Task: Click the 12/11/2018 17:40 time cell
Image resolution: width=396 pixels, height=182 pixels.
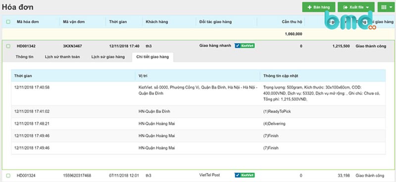Action: click(x=124, y=46)
